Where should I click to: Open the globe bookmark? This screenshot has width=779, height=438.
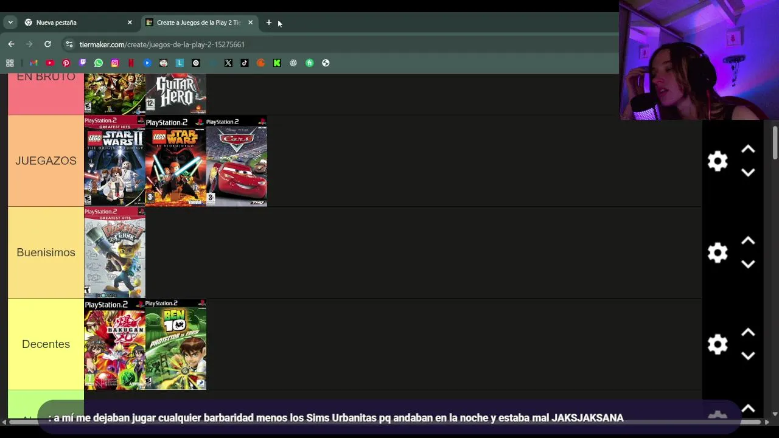[326, 63]
